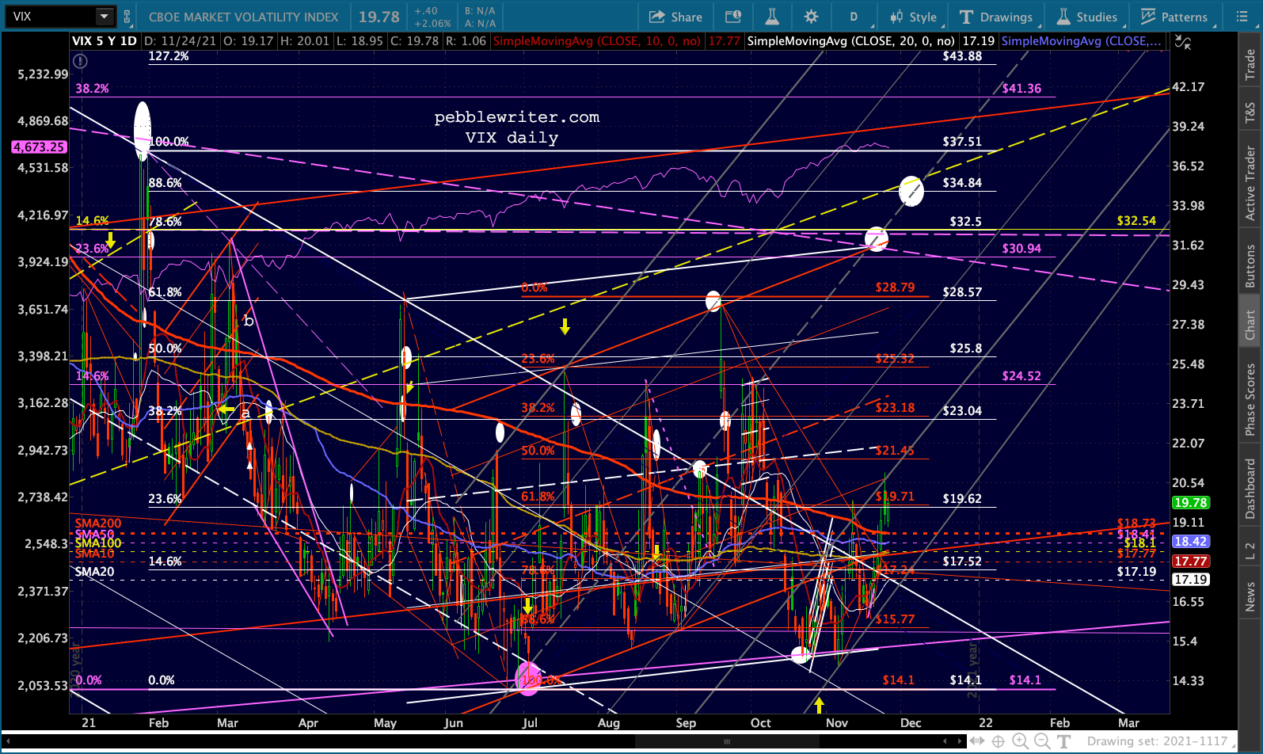The height and width of the screenshot is (754, 1263).
Task: Open the chart grid list menu icon
Action: pos(1242,17)
